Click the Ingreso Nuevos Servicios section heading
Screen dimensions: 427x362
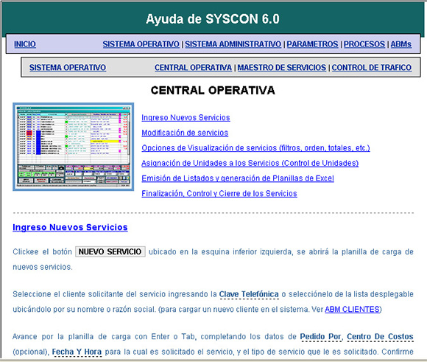coord(70,227)
